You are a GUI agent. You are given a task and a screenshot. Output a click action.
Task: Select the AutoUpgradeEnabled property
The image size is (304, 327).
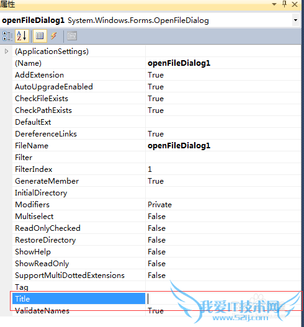pyautogui.click(x=79, y=87)
